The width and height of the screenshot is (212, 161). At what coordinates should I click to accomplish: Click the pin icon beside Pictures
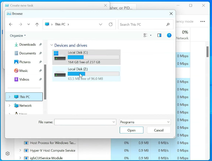[40, 62]
